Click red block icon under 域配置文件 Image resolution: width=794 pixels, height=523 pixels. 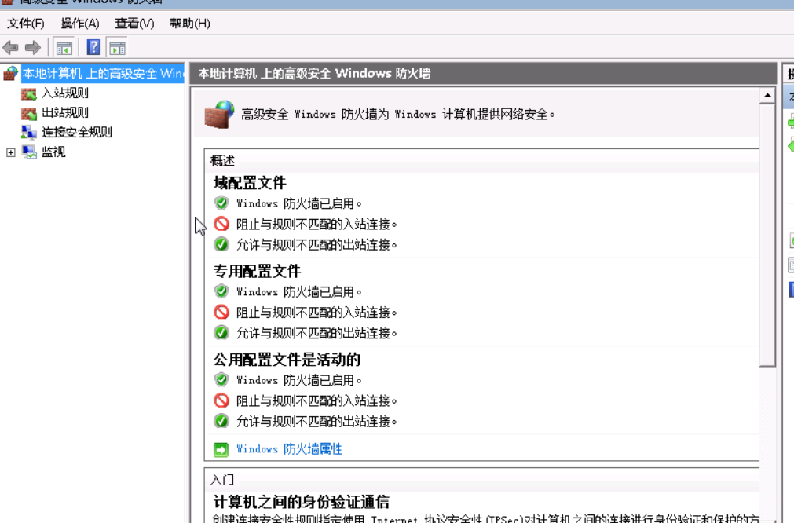(x=221, y=224)
